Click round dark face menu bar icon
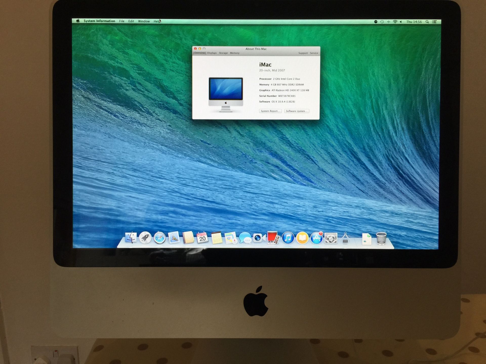This screenshot has width=486, height=364. pos(376,22)
